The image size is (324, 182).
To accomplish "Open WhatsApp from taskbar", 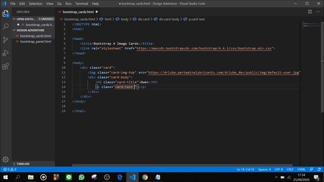I will 82,177.
